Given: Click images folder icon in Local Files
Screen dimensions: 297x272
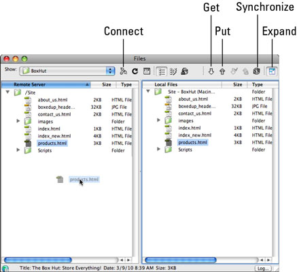Looking at the screenshot, I should coord(168,120).
